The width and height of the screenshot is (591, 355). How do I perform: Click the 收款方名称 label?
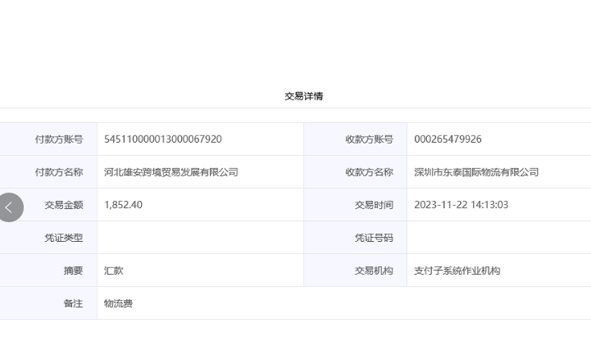pyautogui.click(x=370, y=172)
